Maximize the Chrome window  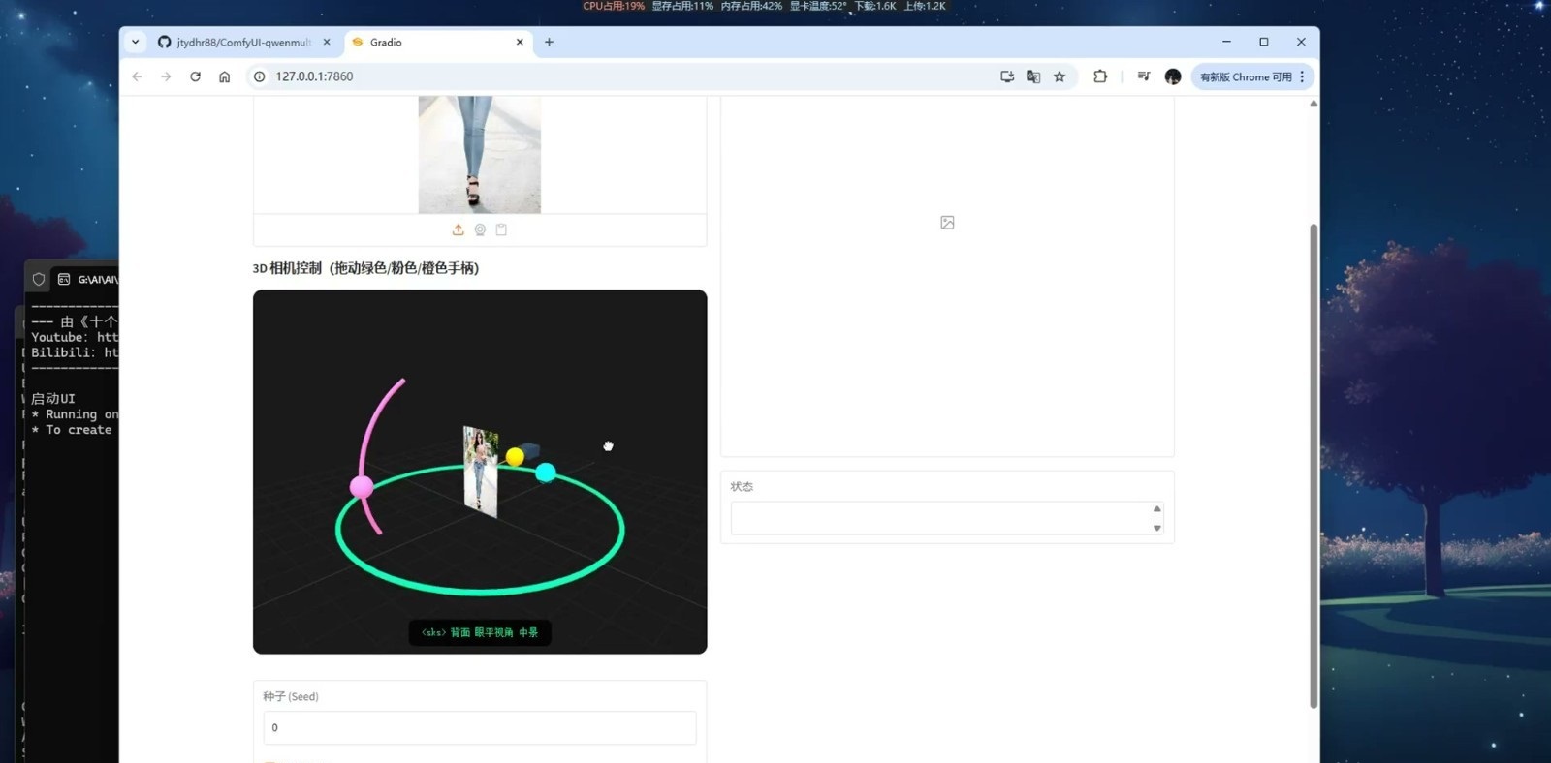point(1264,42)
